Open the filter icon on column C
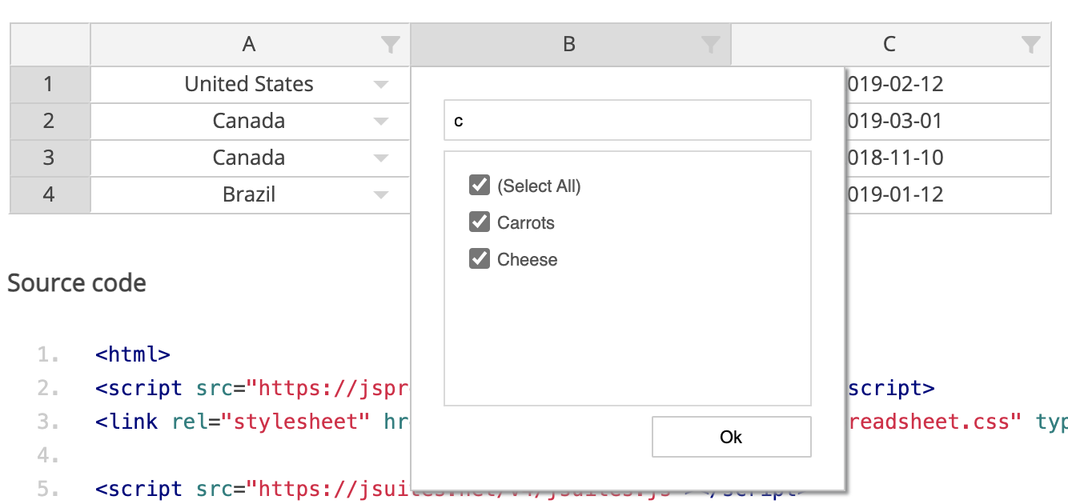 (1031, 44)
